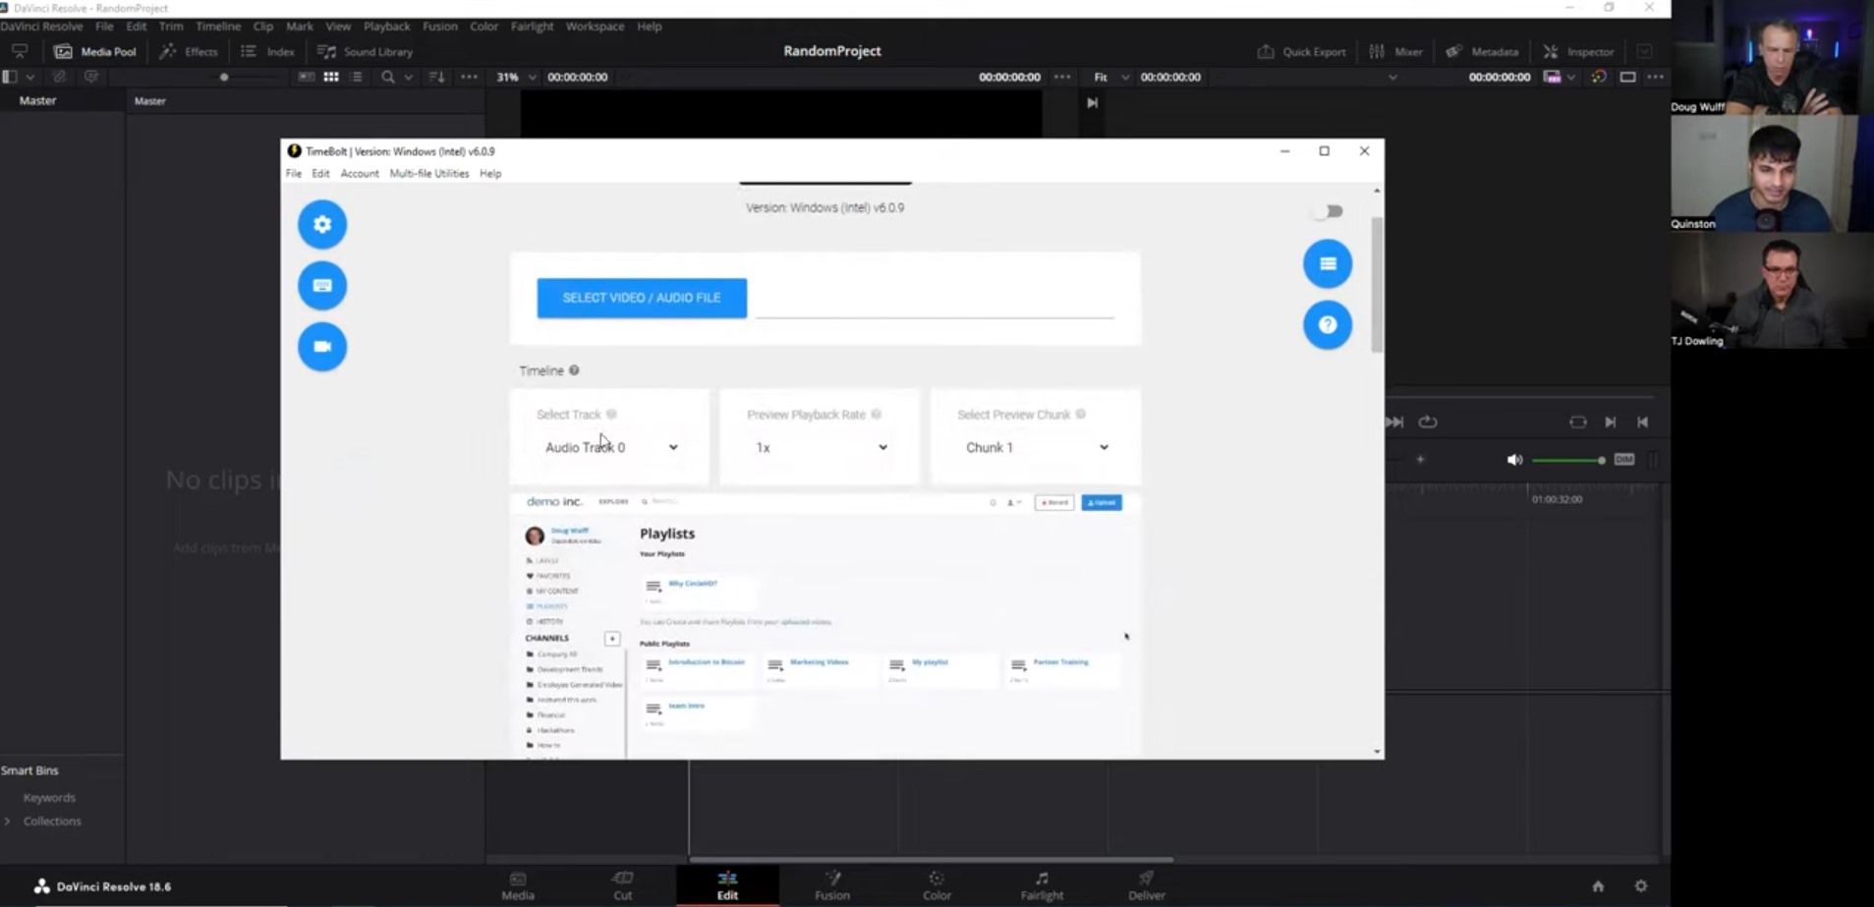1874x907 pixels.
Task: Open Resolve Playback menu
Action: [x=387, y=27]
